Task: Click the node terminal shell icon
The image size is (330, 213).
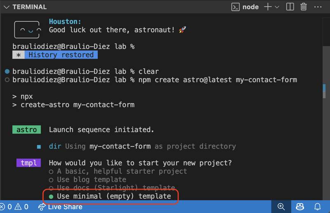Action: coord(236,7)
